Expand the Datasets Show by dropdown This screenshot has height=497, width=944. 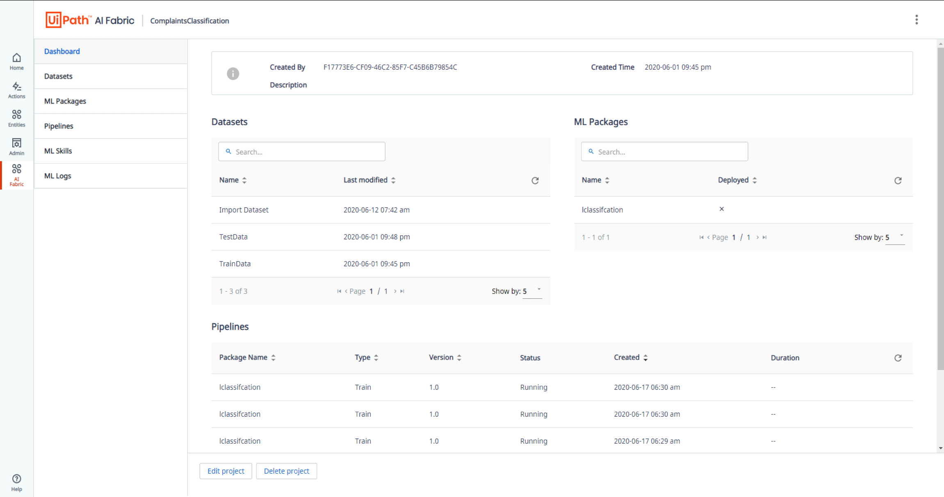[x=532, y=291]
